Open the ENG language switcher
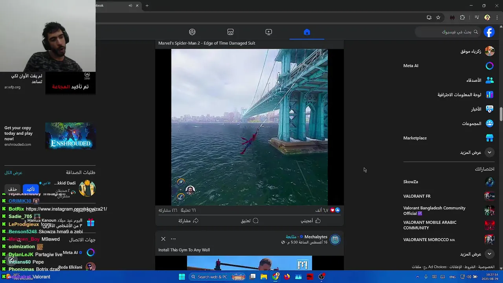Image resolution: width=503 pixels, height=283 pixels. [x=453, y=277]
